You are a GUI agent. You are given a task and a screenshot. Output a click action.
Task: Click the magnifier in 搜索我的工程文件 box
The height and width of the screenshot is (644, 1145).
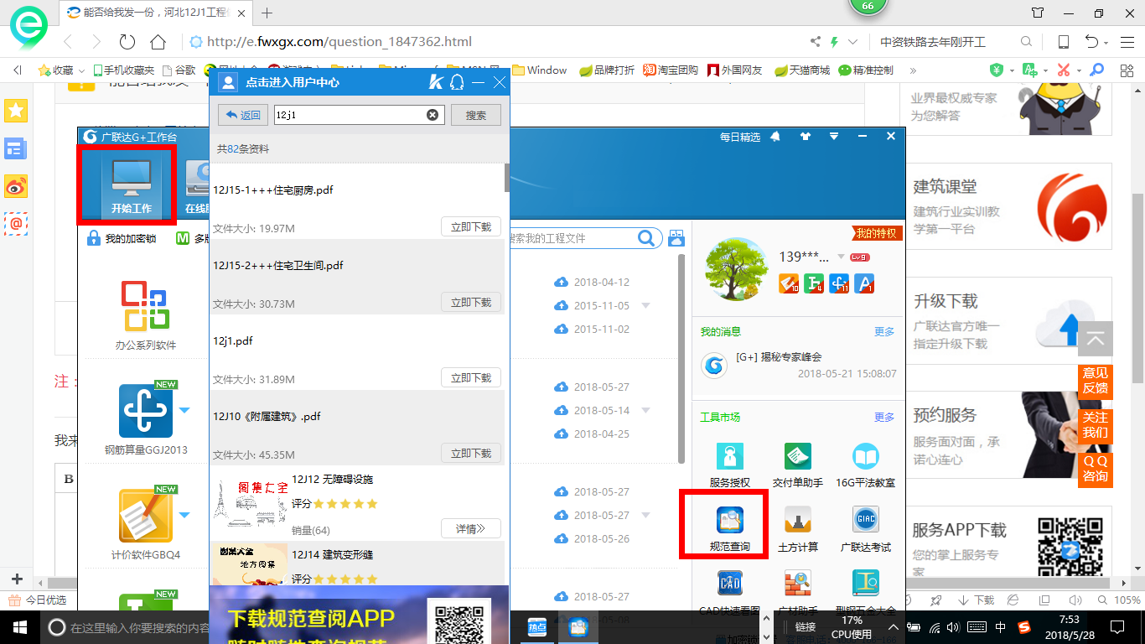click(645, 238)
